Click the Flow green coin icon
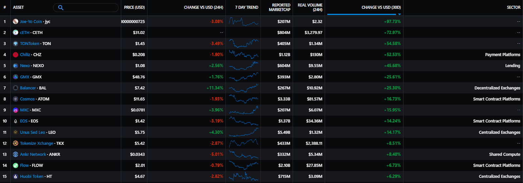The width and height of the screenshot is (523, 183). pos(15,165)
